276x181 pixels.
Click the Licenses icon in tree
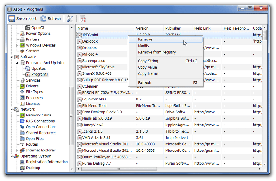22,104
